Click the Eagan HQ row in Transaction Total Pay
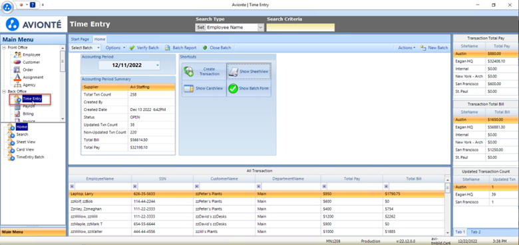The width and height of the screenshot is (519, 245). pos(486,61)
